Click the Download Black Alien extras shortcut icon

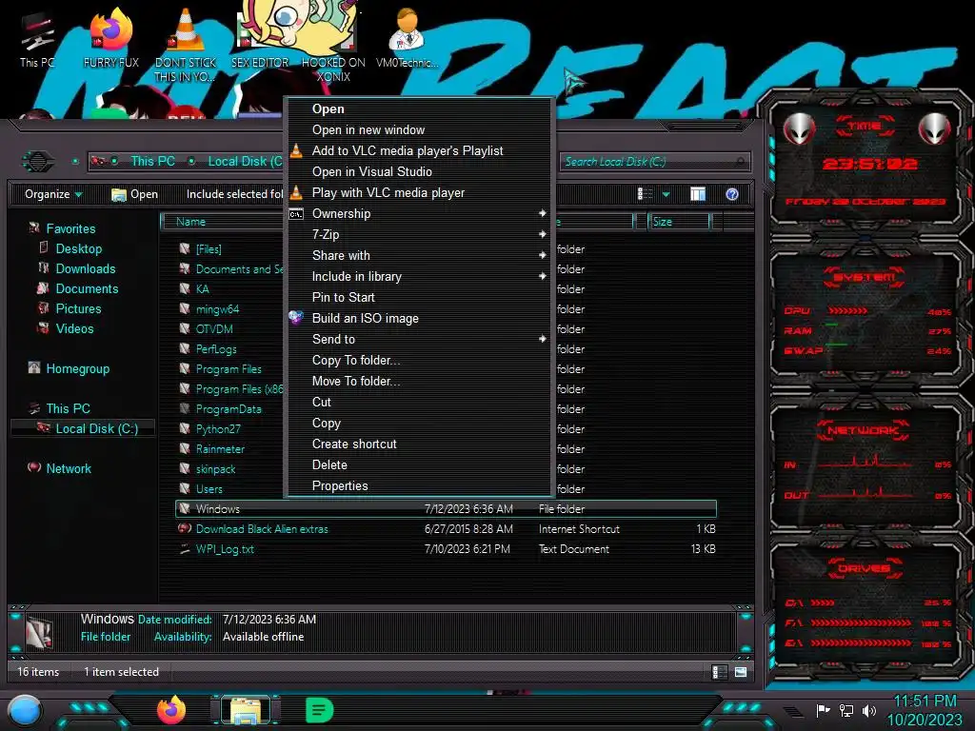[184, 528]
